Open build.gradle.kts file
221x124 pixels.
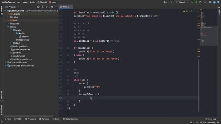click(x=19, y=46)
